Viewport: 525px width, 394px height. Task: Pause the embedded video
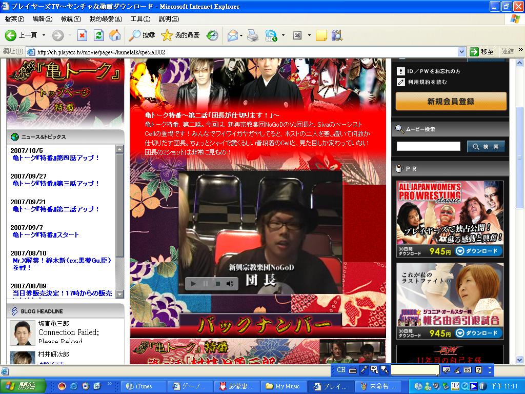(x=205, y=284)
